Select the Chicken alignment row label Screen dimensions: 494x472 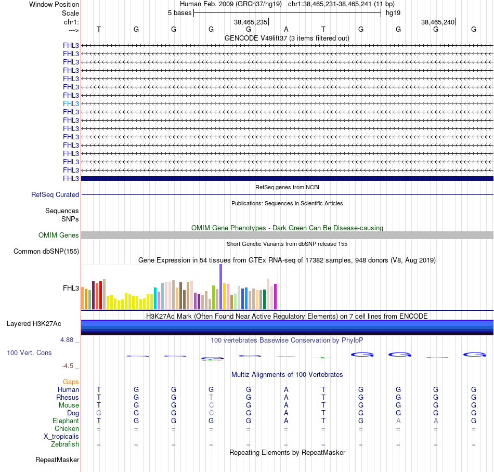(67, 428)
